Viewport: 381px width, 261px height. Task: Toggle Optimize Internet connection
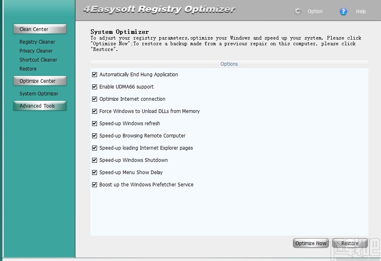tap(94, 99)
